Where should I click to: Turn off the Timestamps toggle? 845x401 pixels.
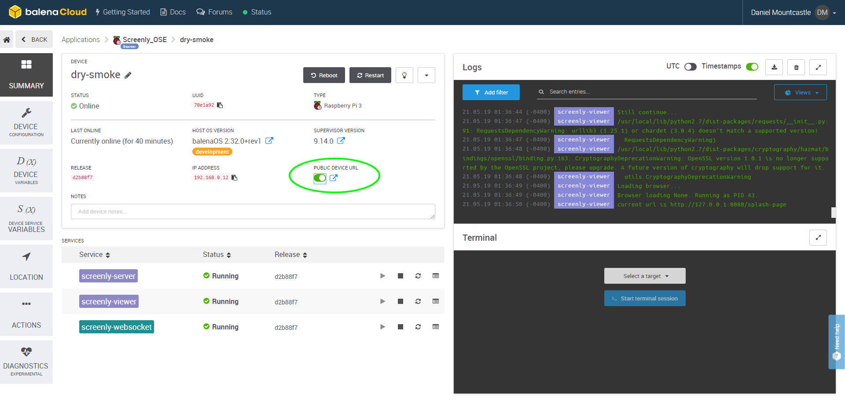(x=752, y=66)
